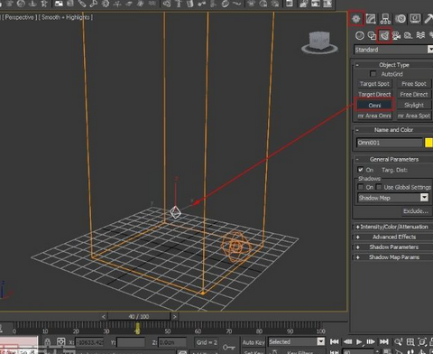The height and width of the screenshot is (354, 433).
Task: Open the Selected key filter dropdown
Action: 297,341
